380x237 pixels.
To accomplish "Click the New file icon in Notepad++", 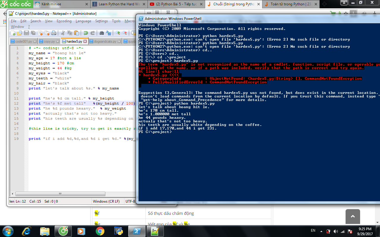I will click(x=13, y=33).
